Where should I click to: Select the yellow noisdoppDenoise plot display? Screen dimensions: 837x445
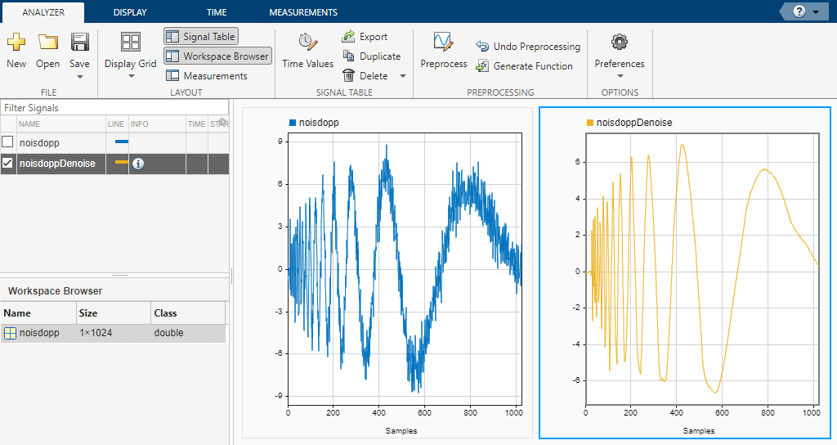coord(702,268)
